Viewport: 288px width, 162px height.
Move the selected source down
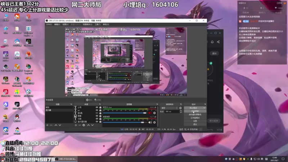(93, 125)
